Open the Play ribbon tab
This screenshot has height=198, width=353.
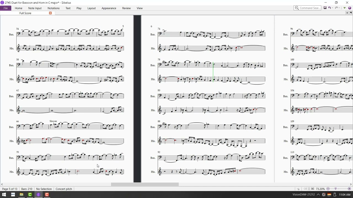(x=79, y=8)
